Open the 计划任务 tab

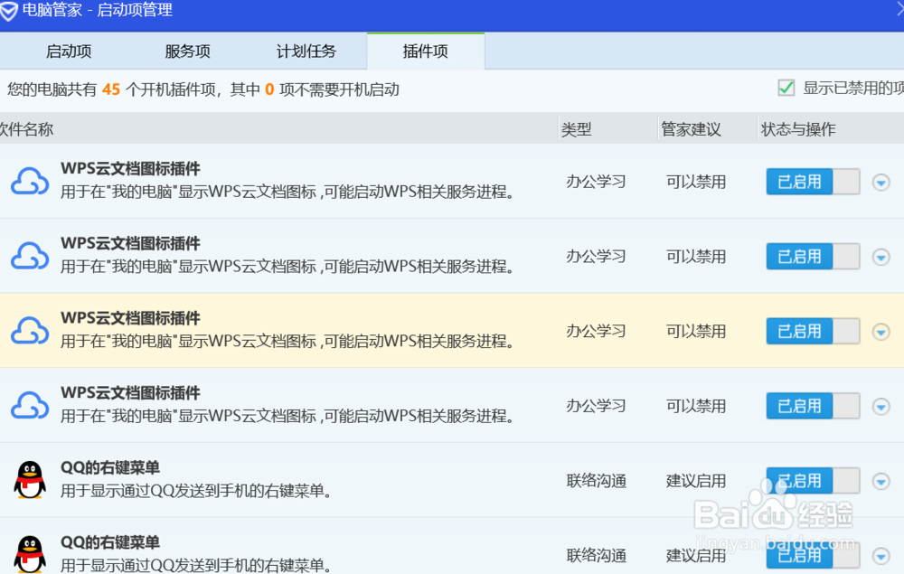pos(306,52)
